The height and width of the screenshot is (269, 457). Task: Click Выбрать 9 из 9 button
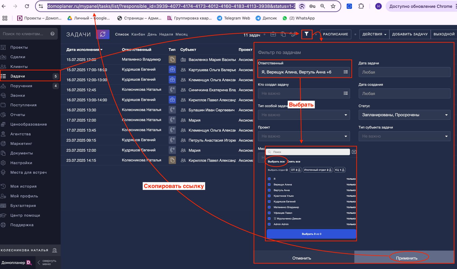(x=311, y=234)
